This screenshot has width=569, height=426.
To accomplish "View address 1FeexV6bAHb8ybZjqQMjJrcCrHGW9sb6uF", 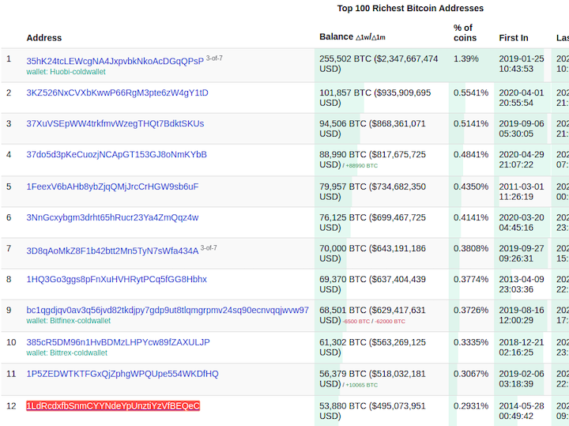I will (112, 187).
